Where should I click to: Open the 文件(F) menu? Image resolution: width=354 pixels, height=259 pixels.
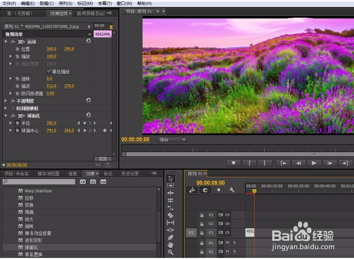coord(9,4)
